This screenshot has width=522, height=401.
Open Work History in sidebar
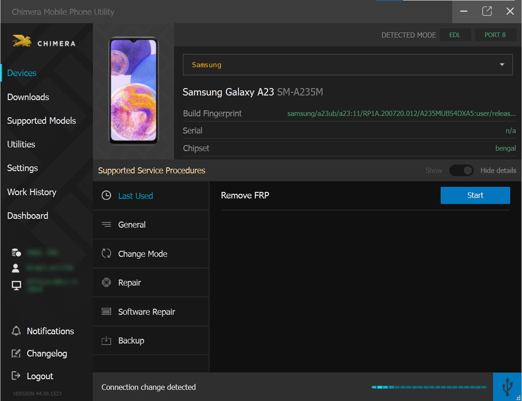[x=32, y=192]
